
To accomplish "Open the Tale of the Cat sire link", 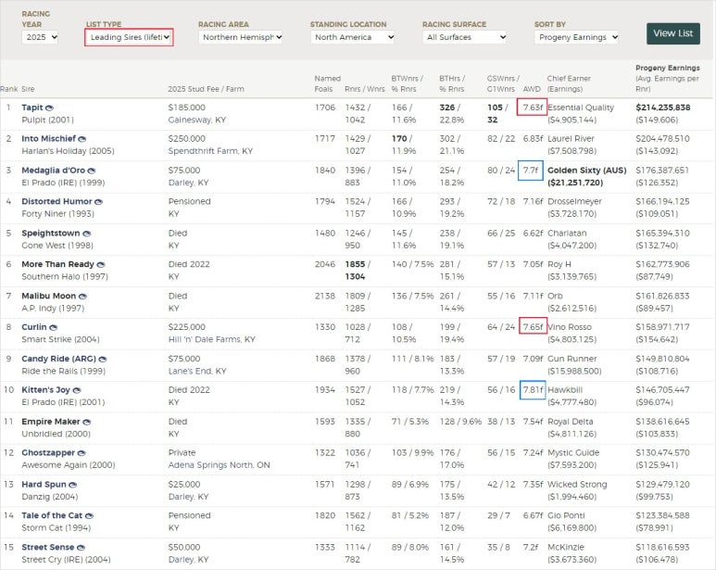I will pos(52,515).
